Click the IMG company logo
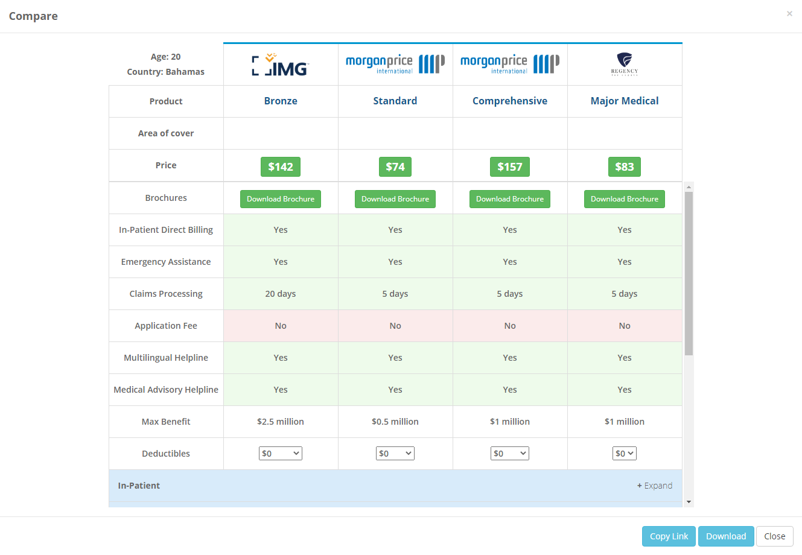The width and height of the screenshot is (802, 555). pyautogui.click(x=281, y=65)
